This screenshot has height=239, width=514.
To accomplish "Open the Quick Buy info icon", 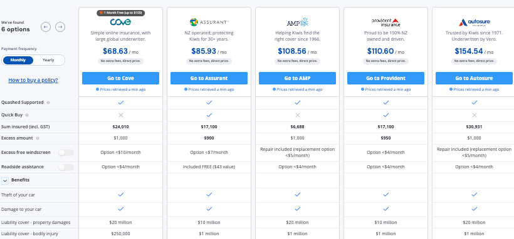I will tap(27, 115).
